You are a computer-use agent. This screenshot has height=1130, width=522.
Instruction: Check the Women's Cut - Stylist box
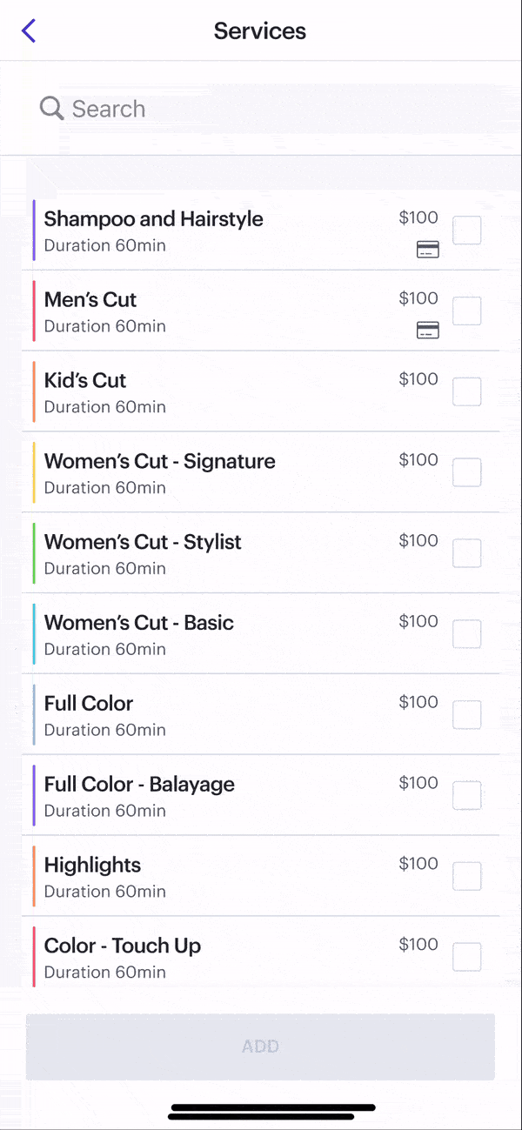467,553
